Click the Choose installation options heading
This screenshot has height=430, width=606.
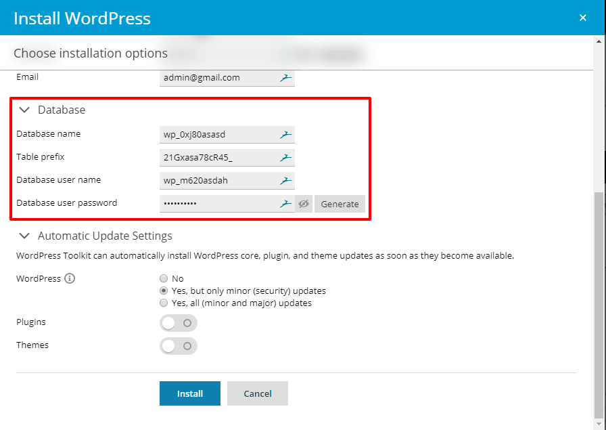91,53
